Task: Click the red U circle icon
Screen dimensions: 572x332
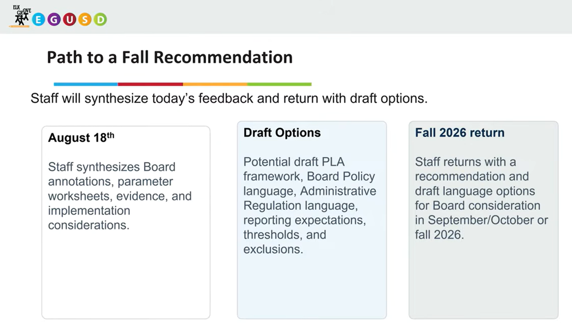Action: [x=69, y=19]
